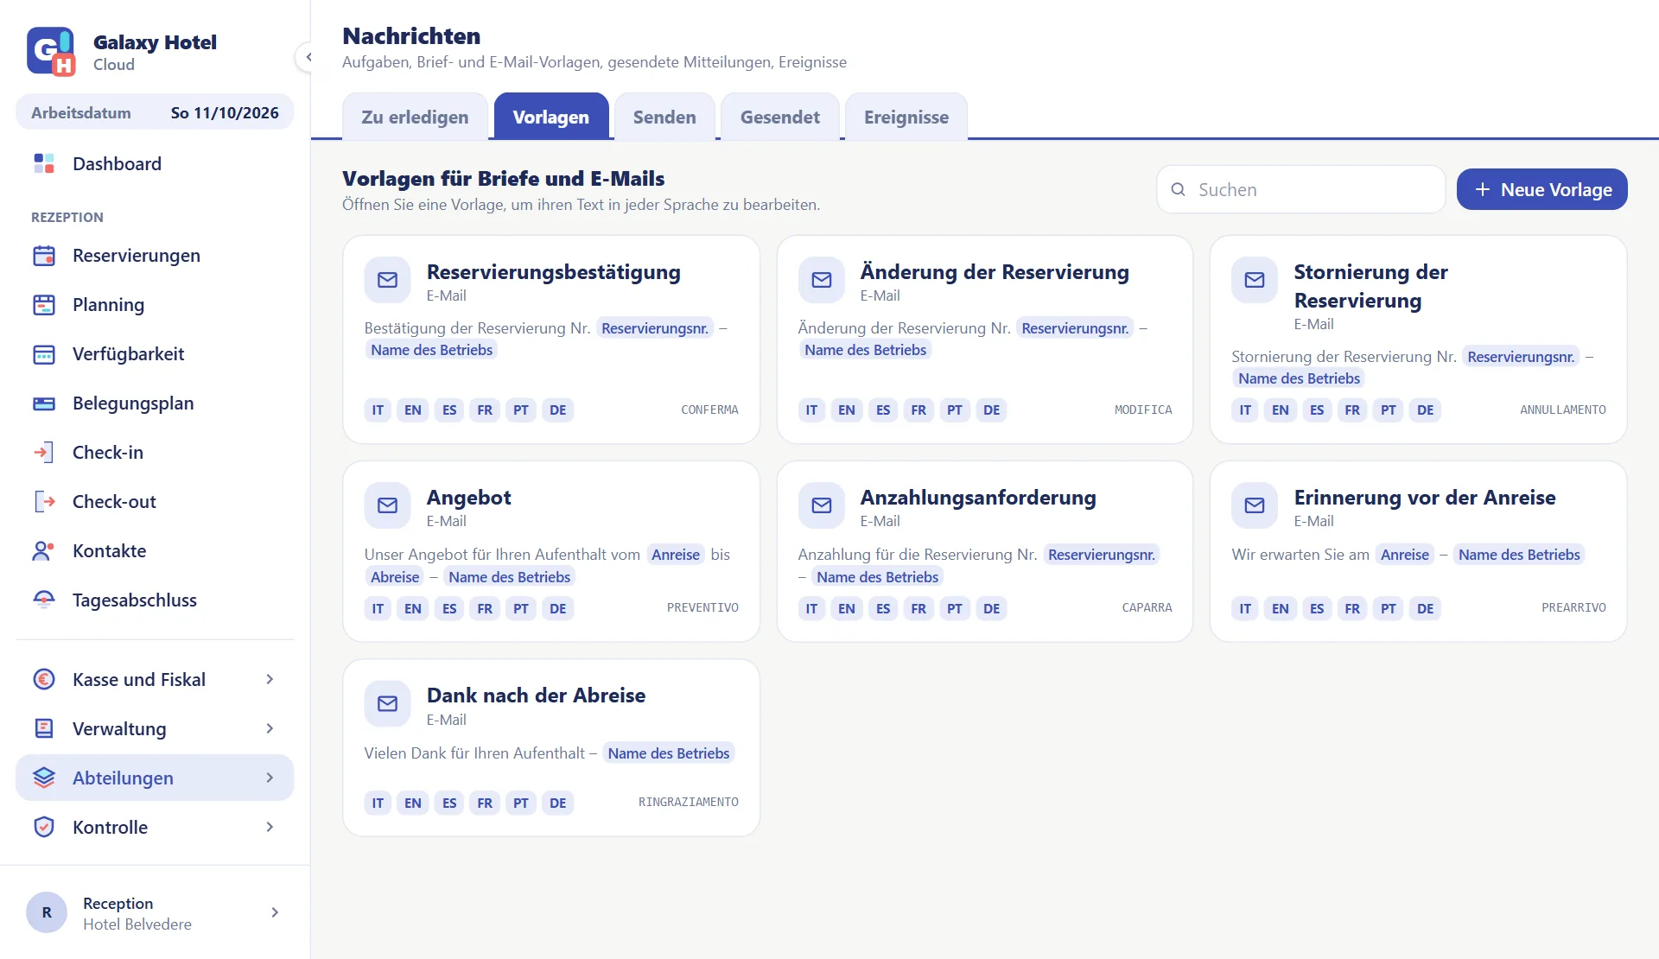This screenshot has width=1659, height=959.
Task: Click the Kasse und Fiskal euro icon
Action: (44, 679)
